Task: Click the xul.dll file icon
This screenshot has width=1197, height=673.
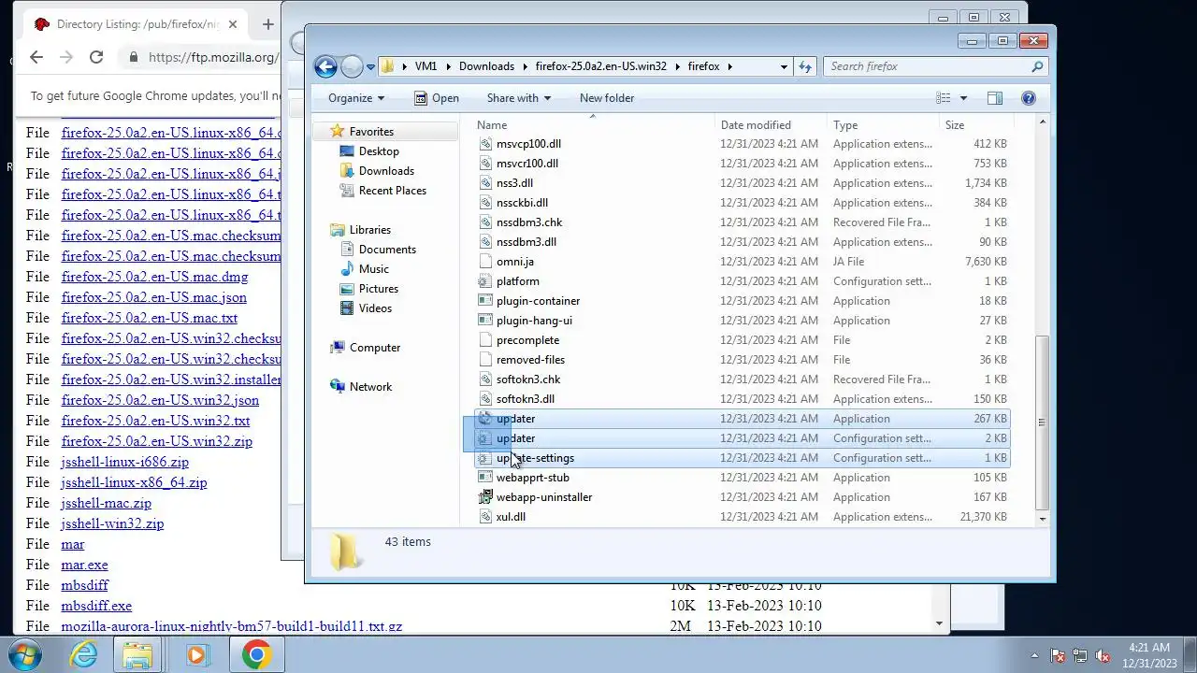Action: 484,517
